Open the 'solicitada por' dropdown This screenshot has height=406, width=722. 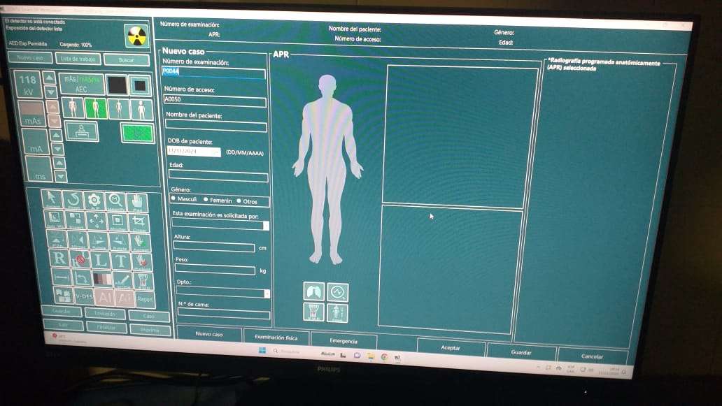click(x=266, y=226)
